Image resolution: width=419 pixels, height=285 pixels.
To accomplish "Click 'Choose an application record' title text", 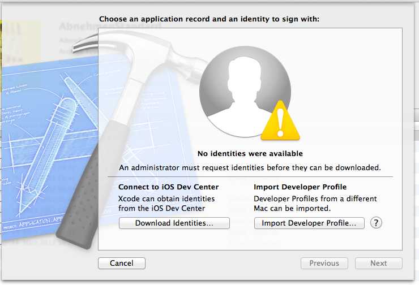I will point(209,19).
